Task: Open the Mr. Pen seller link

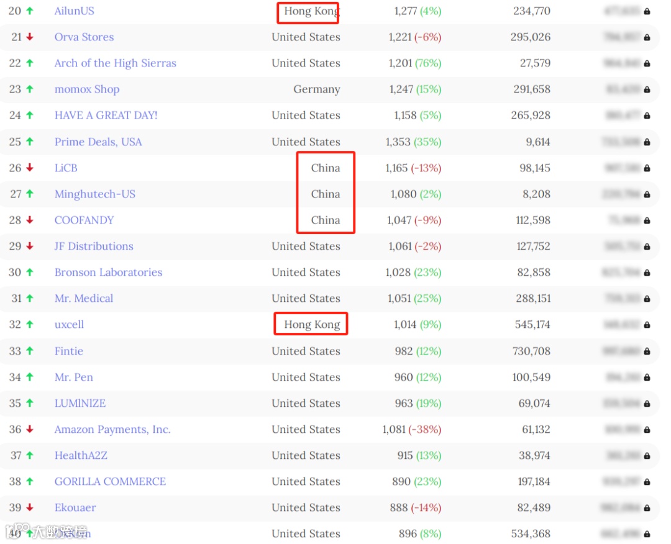Action: click(x=73, y=377)
